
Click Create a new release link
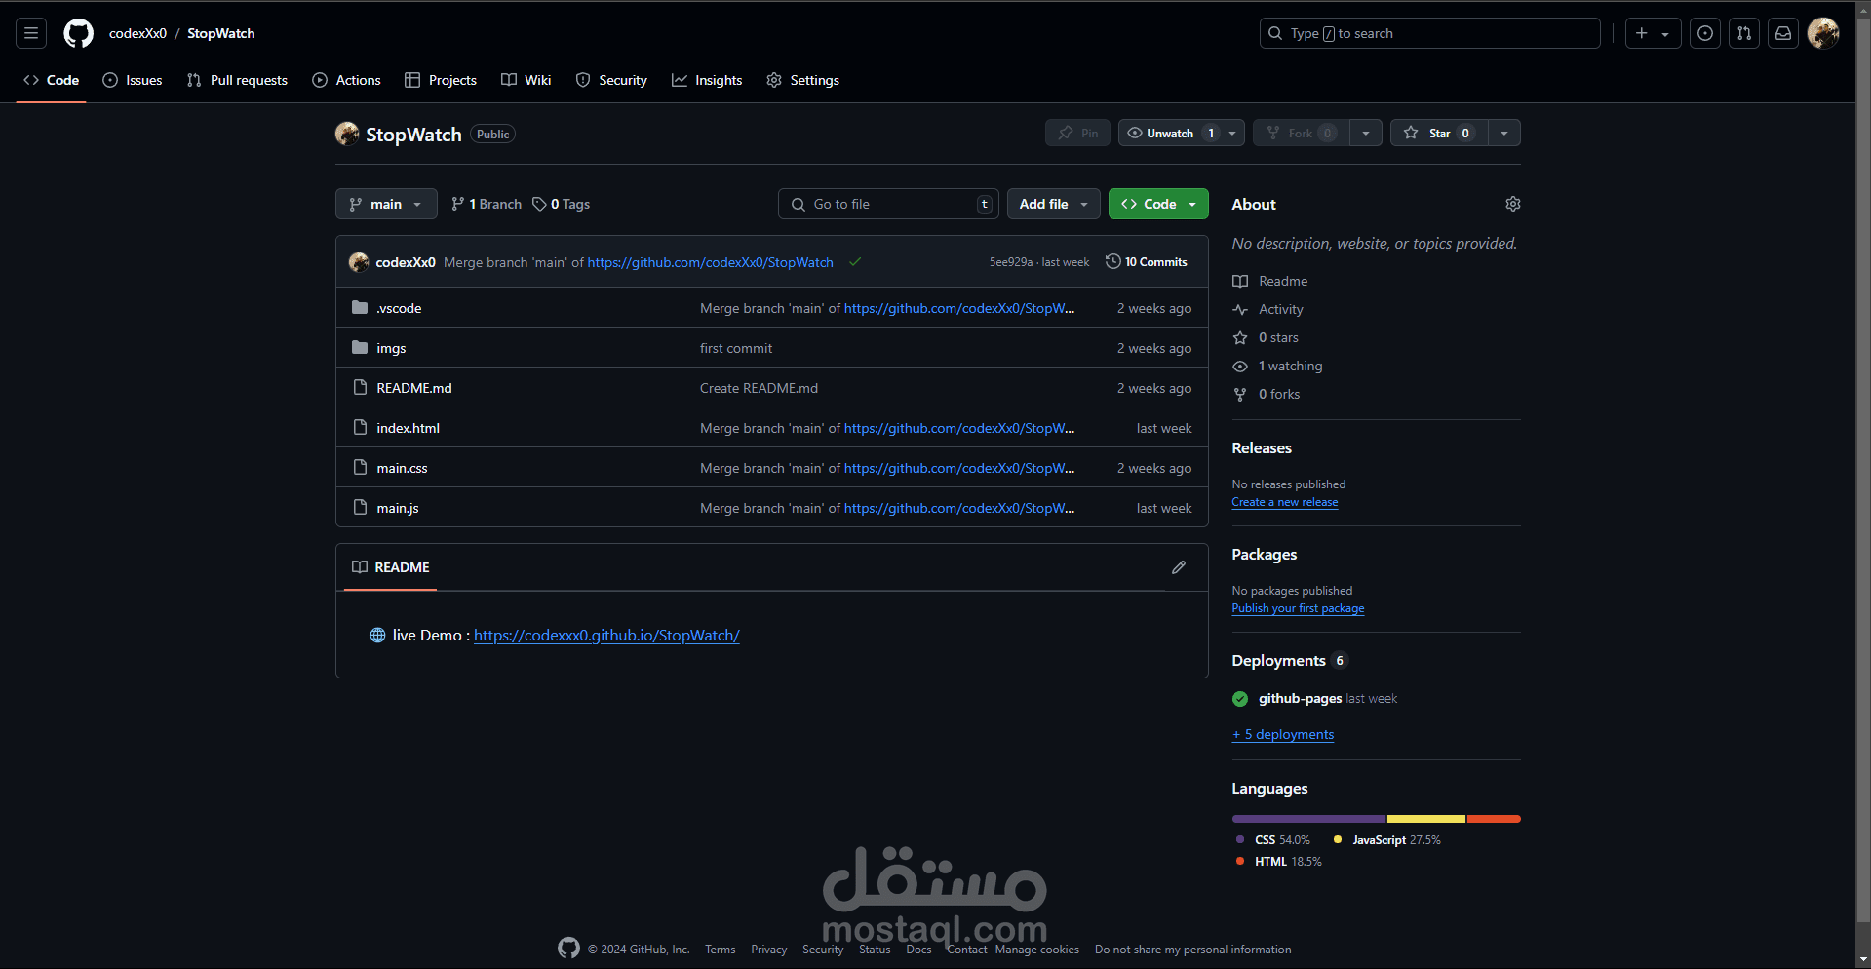click(1285, 502)
